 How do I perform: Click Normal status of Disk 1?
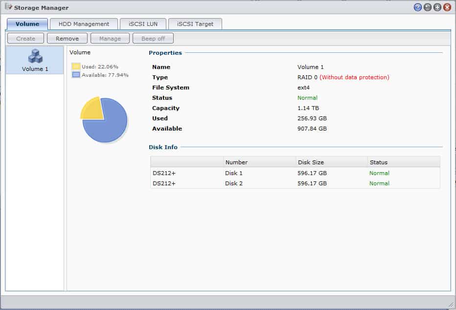coord(379,173)
